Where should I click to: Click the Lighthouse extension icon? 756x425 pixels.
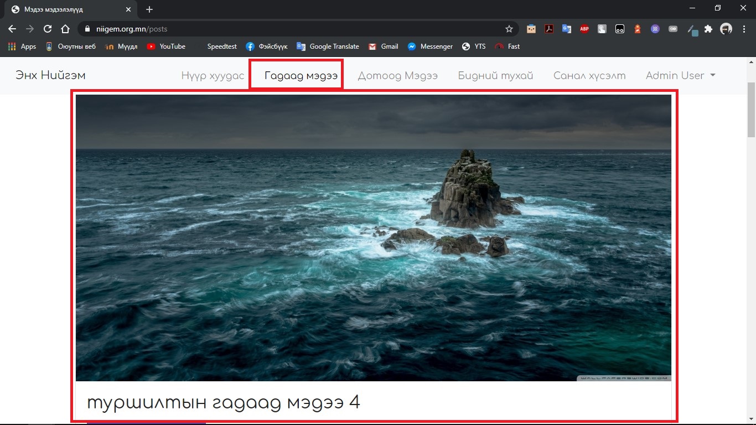pos(638,29)
